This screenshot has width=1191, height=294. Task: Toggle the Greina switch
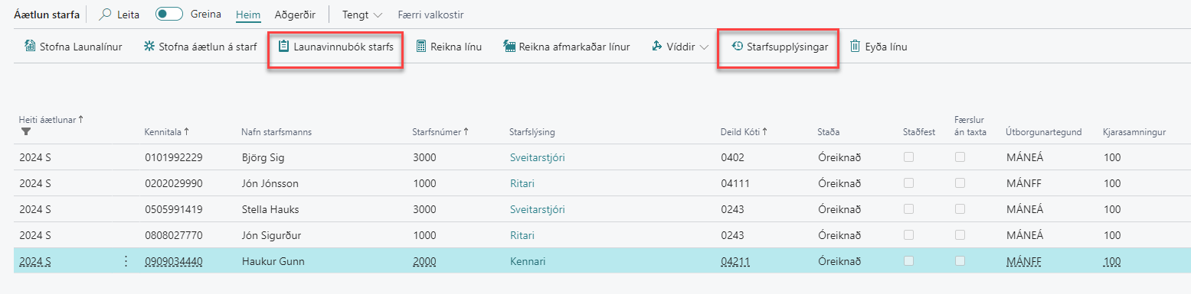(x=169, y=15)
